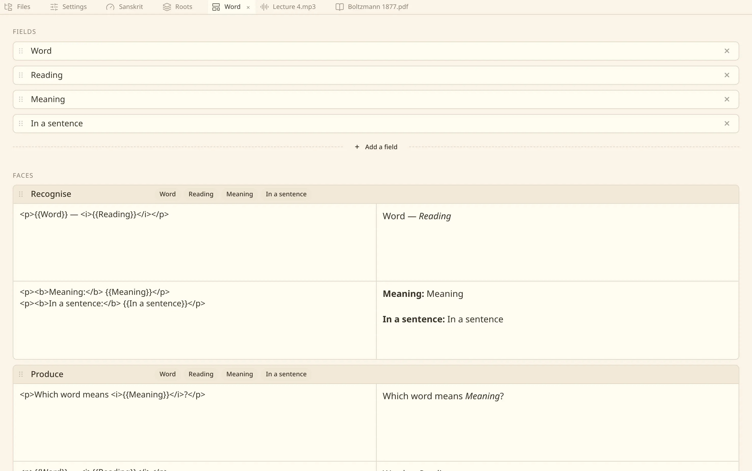
Task: Delete the Meaning field
Action: click(727, 99)
